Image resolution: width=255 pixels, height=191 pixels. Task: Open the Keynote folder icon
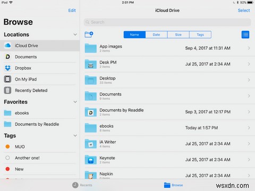91,160
